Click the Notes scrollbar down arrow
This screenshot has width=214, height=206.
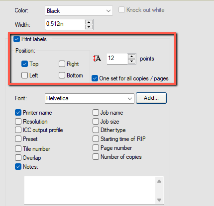(159, 200)
